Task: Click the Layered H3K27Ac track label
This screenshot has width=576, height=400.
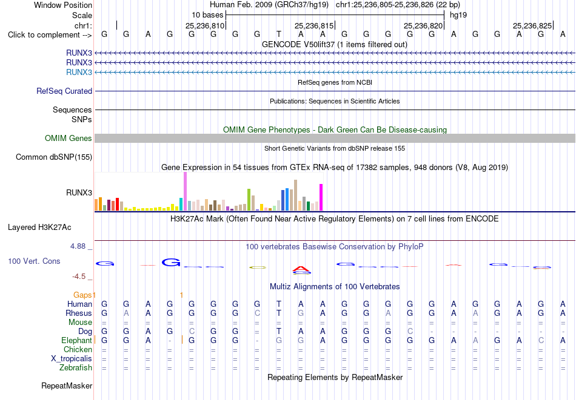Action: coord(39,228)
